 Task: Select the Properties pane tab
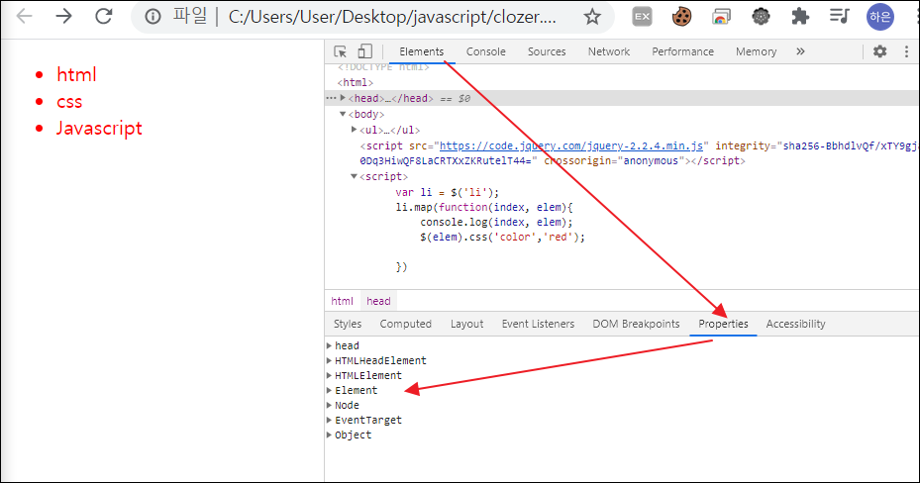click(x=723, y=324)
